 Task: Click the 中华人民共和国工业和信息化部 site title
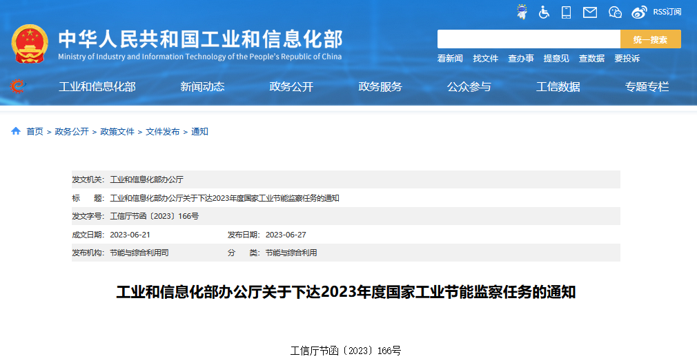coord(201,39)
